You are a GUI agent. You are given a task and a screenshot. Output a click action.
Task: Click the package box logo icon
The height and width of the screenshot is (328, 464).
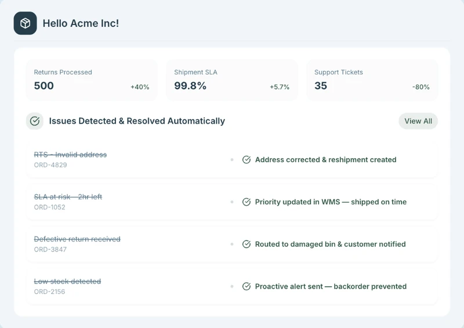tap(25, 23)
